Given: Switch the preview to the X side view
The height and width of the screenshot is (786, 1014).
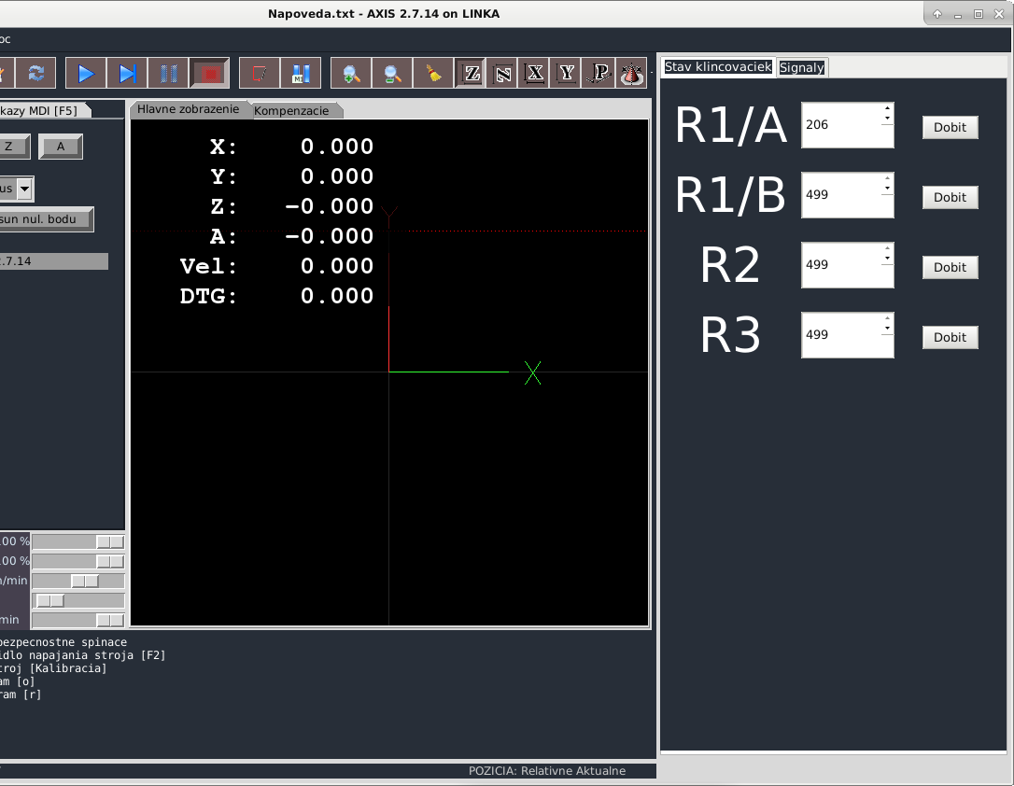Looking at the screenshot, I should [535, 73].
